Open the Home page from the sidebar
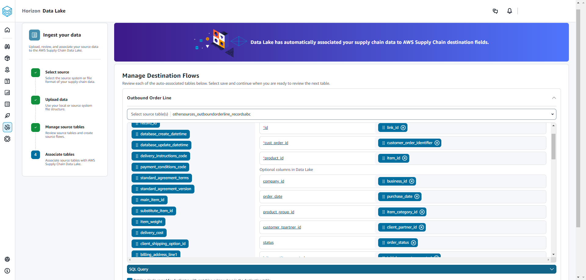This screenshot has width=586, height=280. (7, 30)
